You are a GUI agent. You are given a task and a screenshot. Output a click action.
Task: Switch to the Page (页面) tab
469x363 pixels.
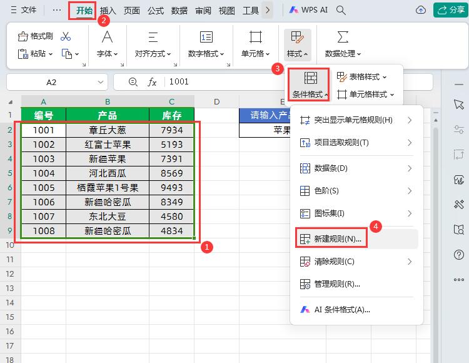[x=131, y=11]
